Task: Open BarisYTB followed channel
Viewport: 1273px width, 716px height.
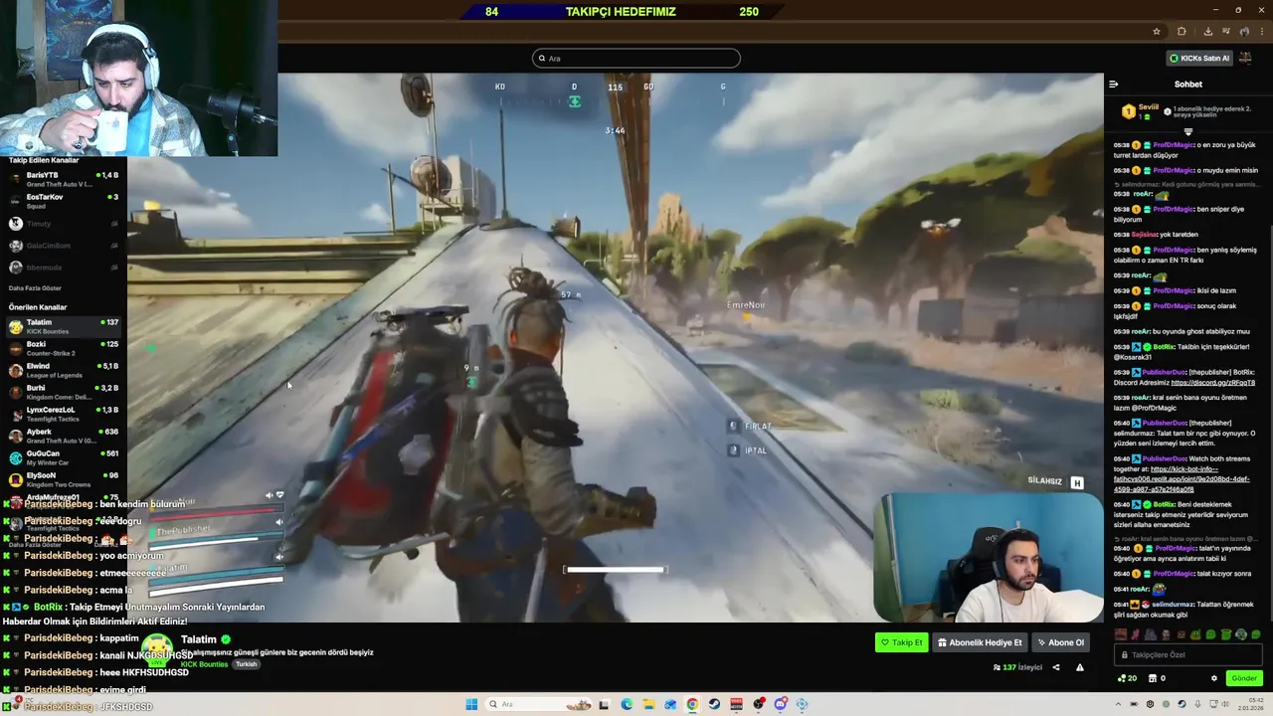Action: (x=64, y=179)
